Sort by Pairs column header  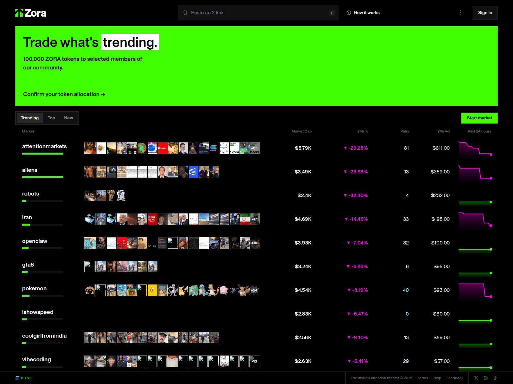(405, 131)
